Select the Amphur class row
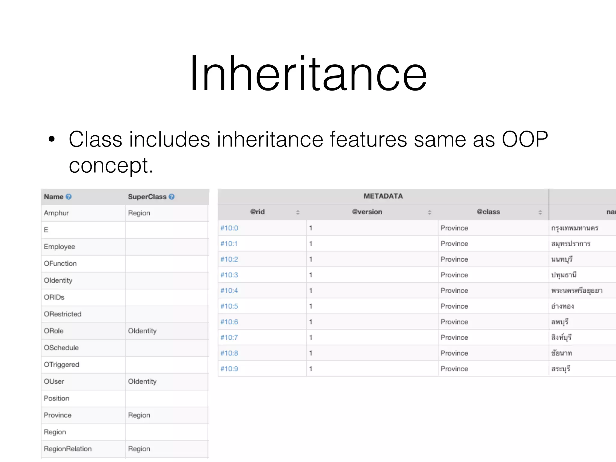616x462 pixels. pos(57,213)
